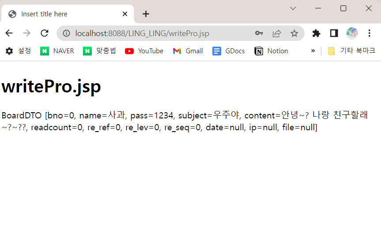Open saved passwords key icon
This screenshot has width=381, height=235.
(259, 33)
